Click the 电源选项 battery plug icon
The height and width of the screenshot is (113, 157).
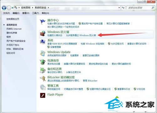pos(43,62)
